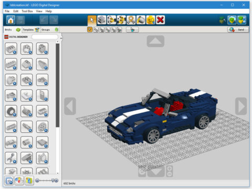252x189 pixels.
Task: Click the blue car model
Action: tap(161, 117)
